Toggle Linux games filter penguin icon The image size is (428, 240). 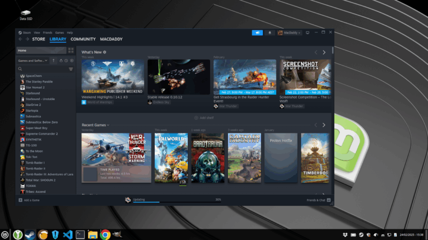(x=61, y=61)
